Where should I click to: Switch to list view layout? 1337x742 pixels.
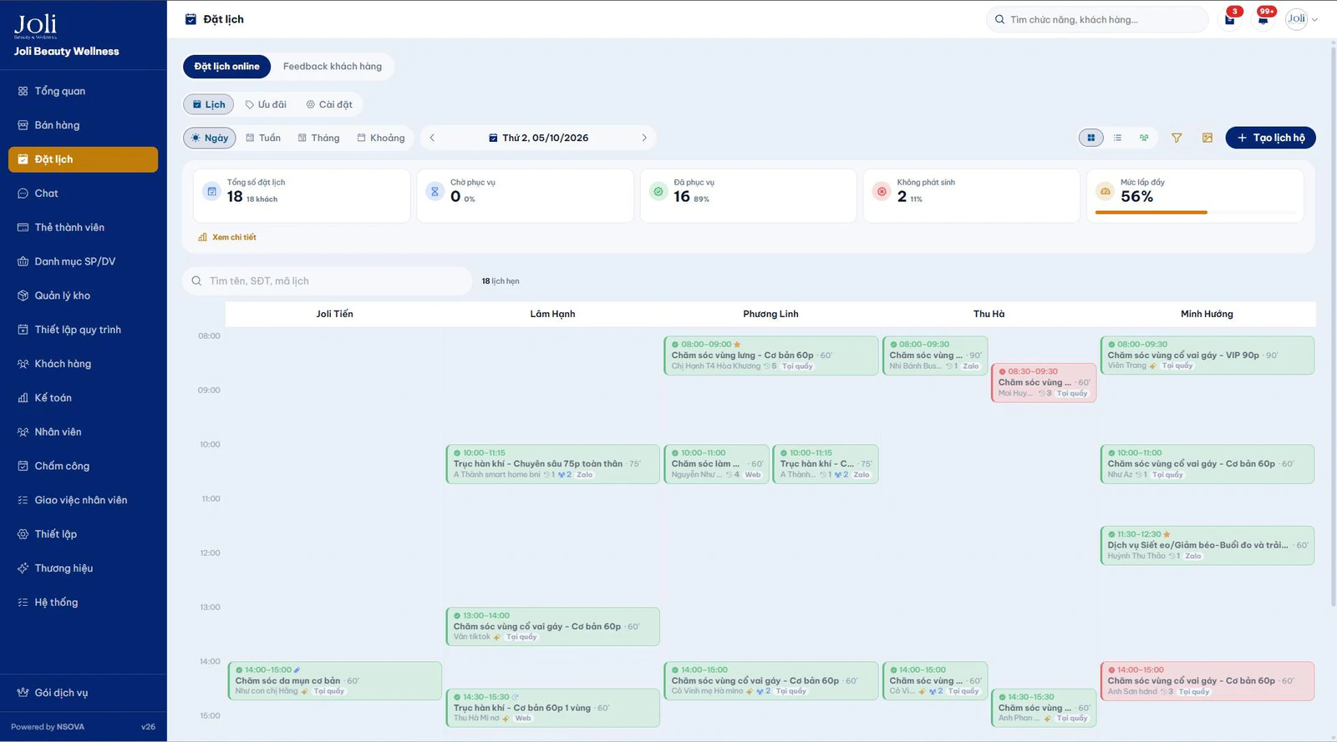1117,138
